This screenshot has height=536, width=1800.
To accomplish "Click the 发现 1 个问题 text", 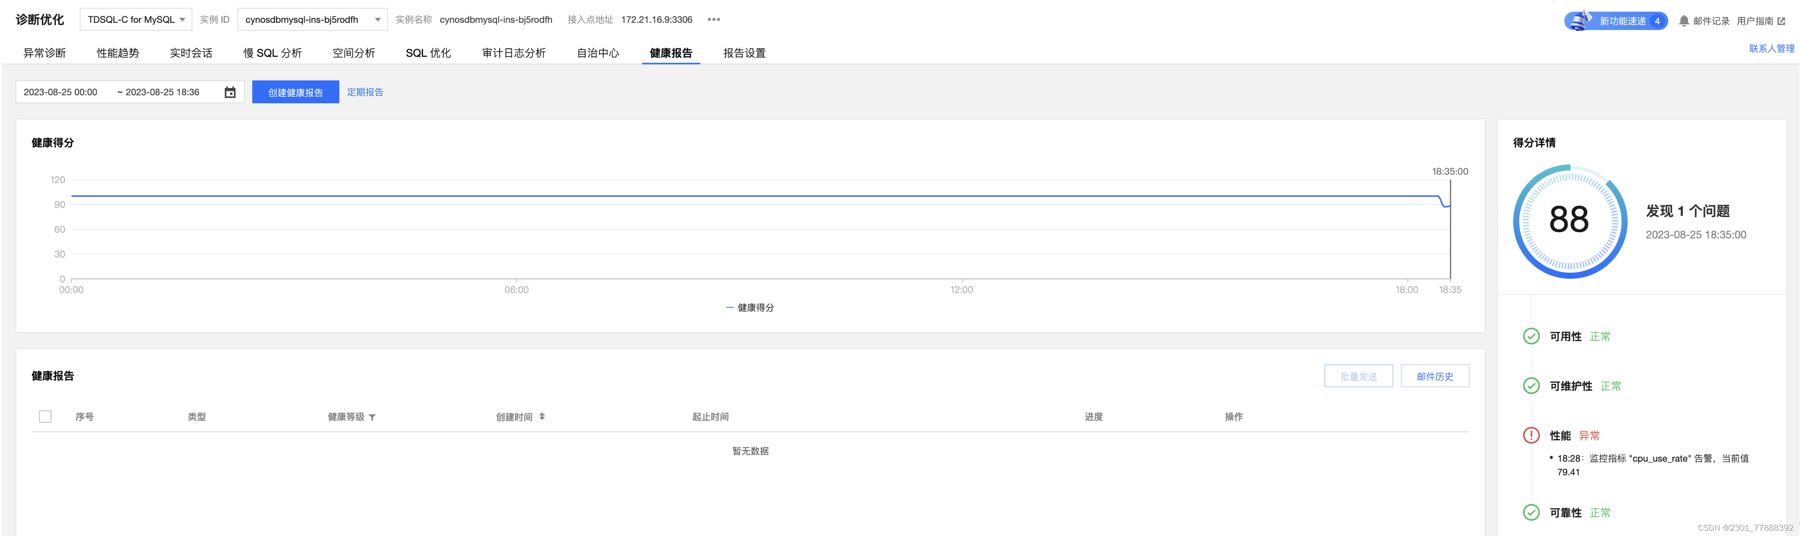I will 1688,211.
